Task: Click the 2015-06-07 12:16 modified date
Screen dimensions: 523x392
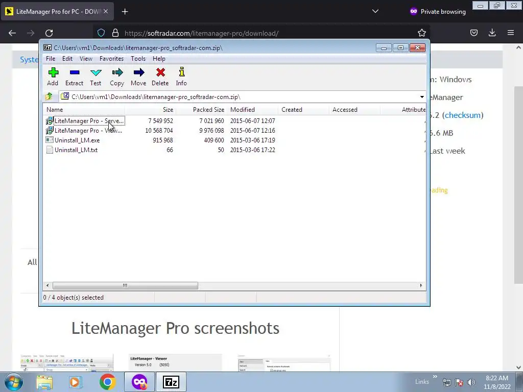Action: 252,131
